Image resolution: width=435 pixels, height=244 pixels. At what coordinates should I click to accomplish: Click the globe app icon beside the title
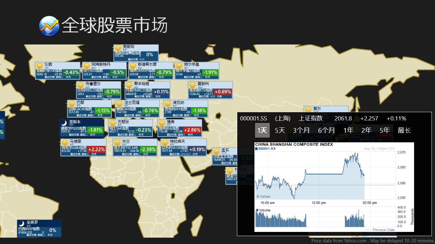click(x=49, y=26)
